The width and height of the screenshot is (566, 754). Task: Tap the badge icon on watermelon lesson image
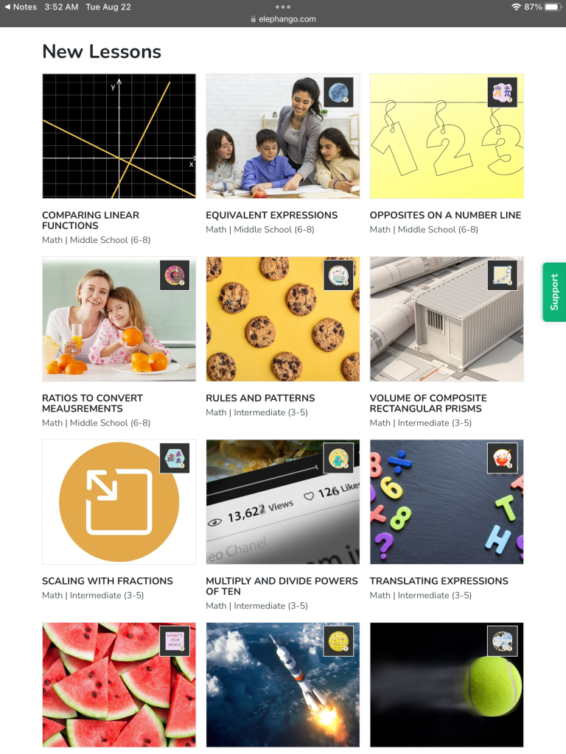click(x=175, y=641)
